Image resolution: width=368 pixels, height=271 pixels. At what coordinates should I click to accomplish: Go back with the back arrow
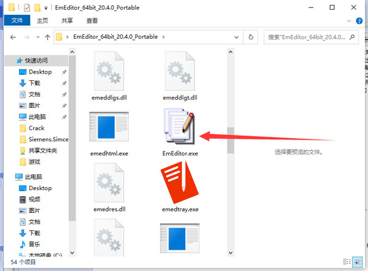(x=13, y=37)
